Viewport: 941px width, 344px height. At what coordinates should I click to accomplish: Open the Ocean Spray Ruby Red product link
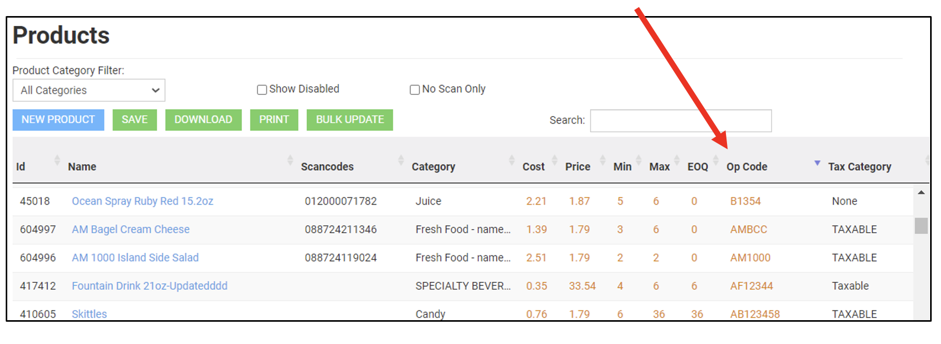pos(142,201)
